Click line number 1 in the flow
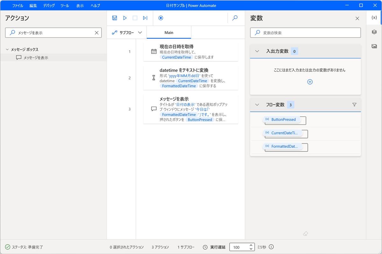The image size is (382, 254). pos(130,51)
